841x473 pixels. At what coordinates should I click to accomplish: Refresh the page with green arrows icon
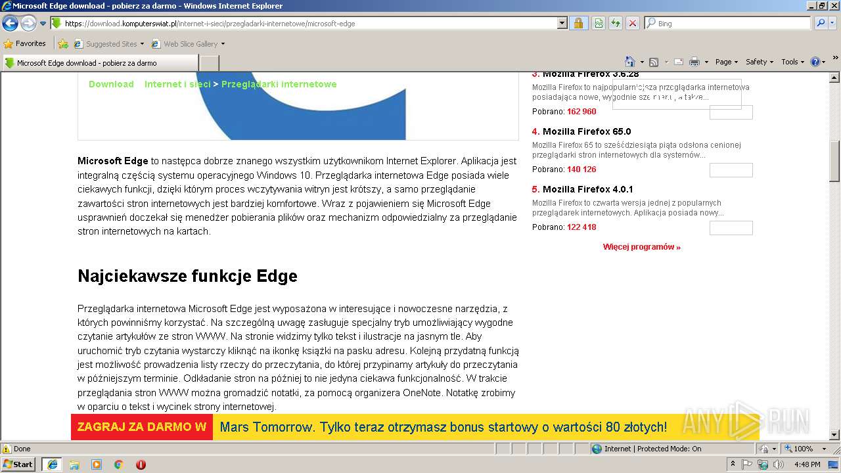point(616,23)
